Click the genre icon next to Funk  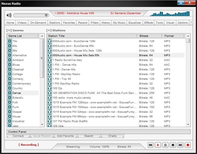[9, 107]
